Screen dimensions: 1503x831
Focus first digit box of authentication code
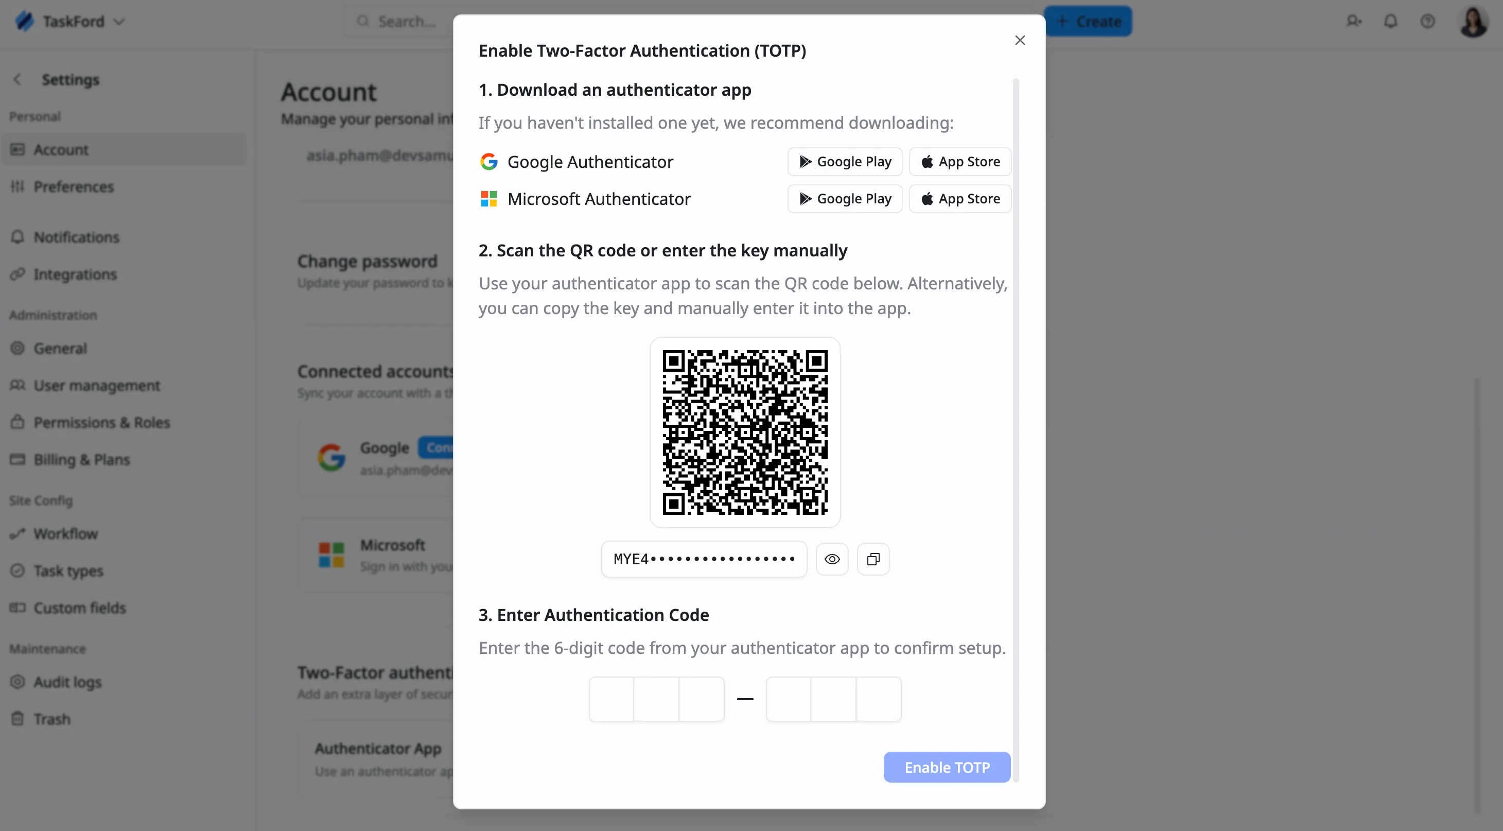coord(611,699)
